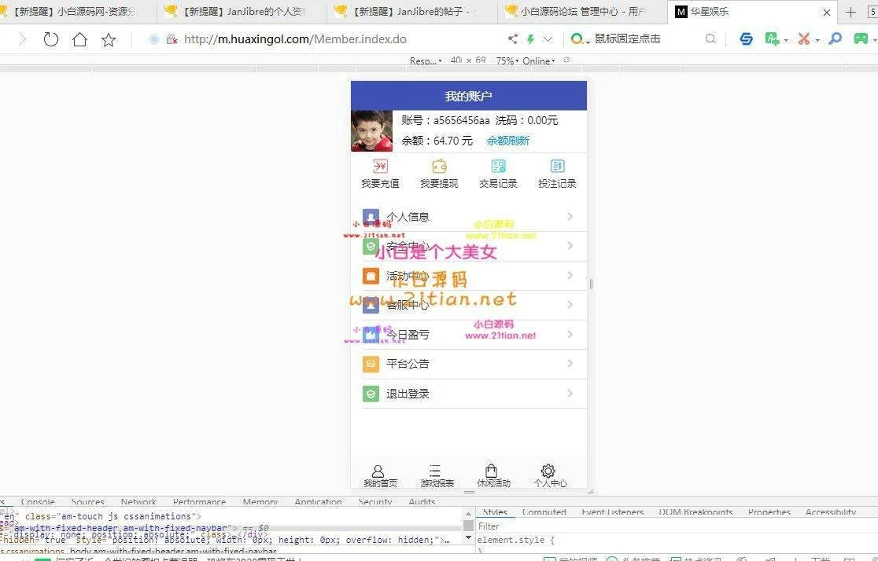
Task: Open 投注记录 betting records icon
Action: coord(557,167)
